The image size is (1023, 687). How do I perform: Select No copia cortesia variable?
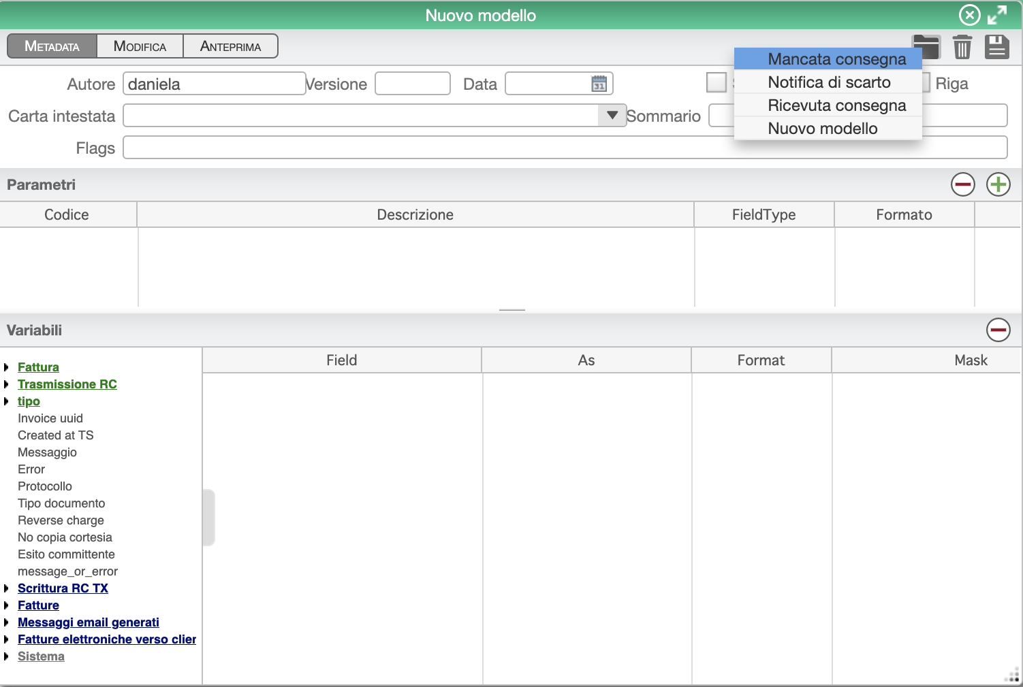click(65, 537)
